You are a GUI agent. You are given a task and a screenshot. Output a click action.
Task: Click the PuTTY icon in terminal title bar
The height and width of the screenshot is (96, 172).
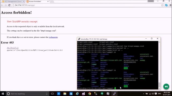coord(79,39)
